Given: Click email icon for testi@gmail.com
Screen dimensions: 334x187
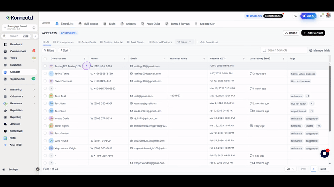Looking at the screenshot, I should coord(132,96).
